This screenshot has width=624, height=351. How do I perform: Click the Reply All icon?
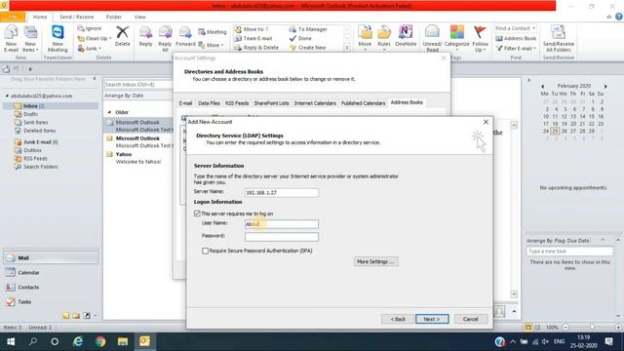coord(165,38)
